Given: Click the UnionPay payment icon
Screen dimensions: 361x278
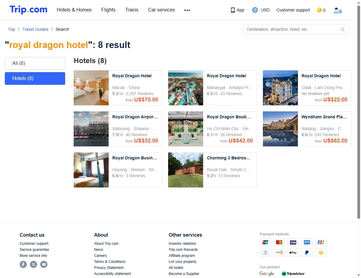Looking at the screenshot, I should 265,242.
